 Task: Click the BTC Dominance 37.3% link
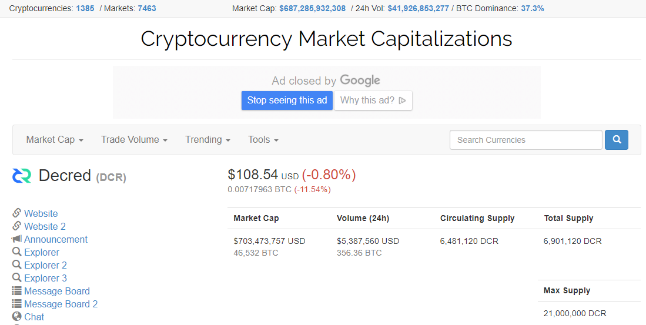coord(533,8)
